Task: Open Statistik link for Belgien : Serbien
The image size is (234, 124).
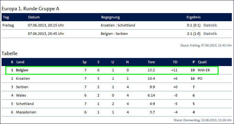Action: (210, 34)
